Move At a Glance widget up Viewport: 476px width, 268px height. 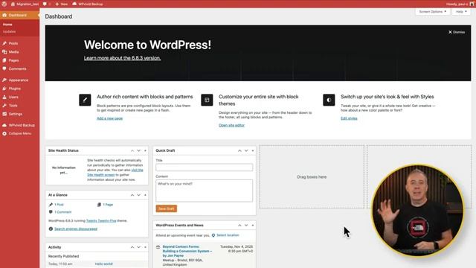pyautogui.click(x=132, y=195)
